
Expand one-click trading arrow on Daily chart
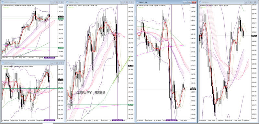(x=67, y=6)
